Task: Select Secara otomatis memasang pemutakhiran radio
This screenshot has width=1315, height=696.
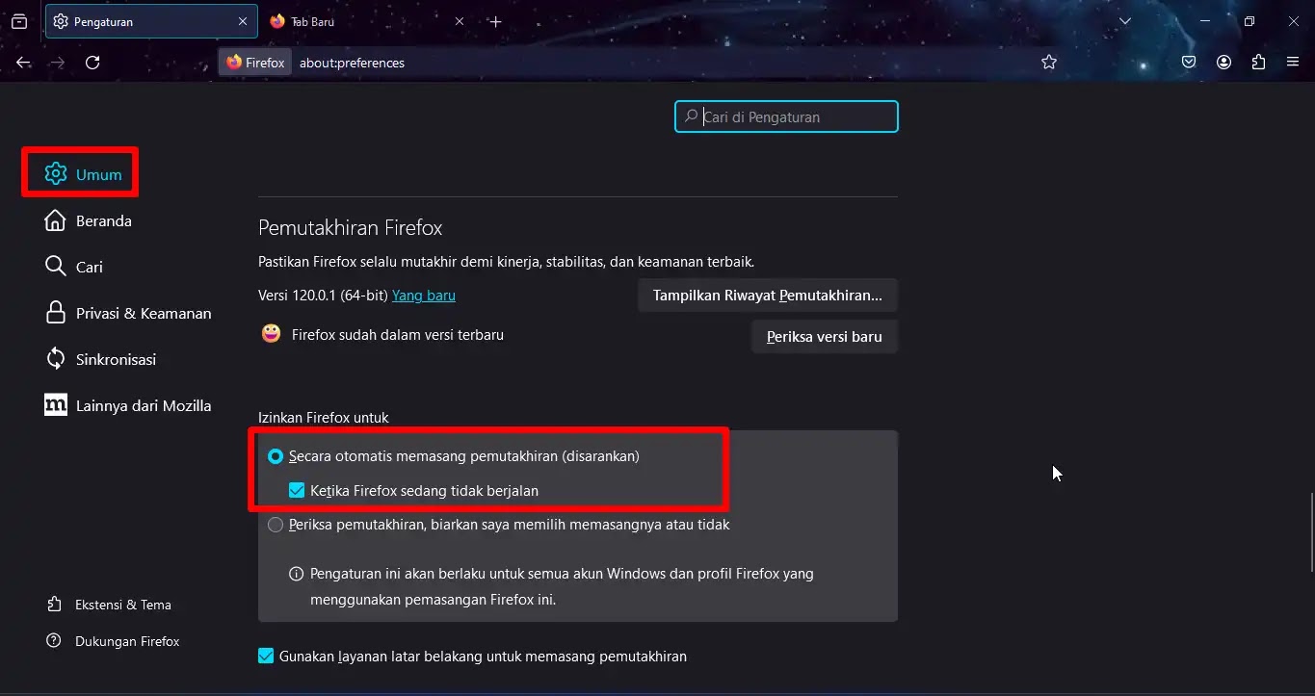Action: [x=276, y=456]
